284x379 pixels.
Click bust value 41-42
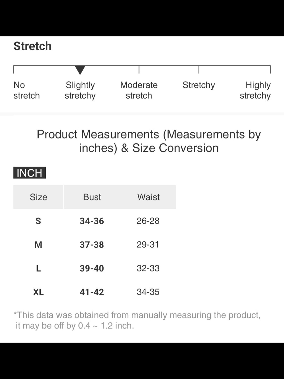tap(92, 292)
